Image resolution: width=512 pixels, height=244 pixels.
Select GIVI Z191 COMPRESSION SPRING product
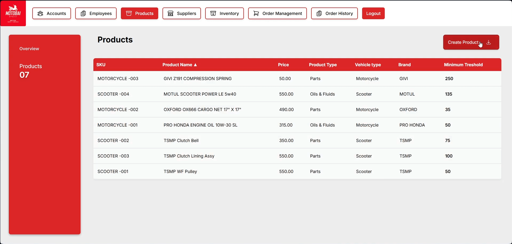click(x=197, y=78)
